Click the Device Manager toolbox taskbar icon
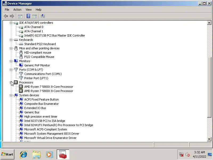The height and width of the screenshot is (160, 213). point(63,154)
